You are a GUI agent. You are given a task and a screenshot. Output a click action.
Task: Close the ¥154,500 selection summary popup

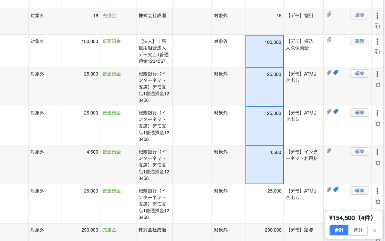coord(374,230)
